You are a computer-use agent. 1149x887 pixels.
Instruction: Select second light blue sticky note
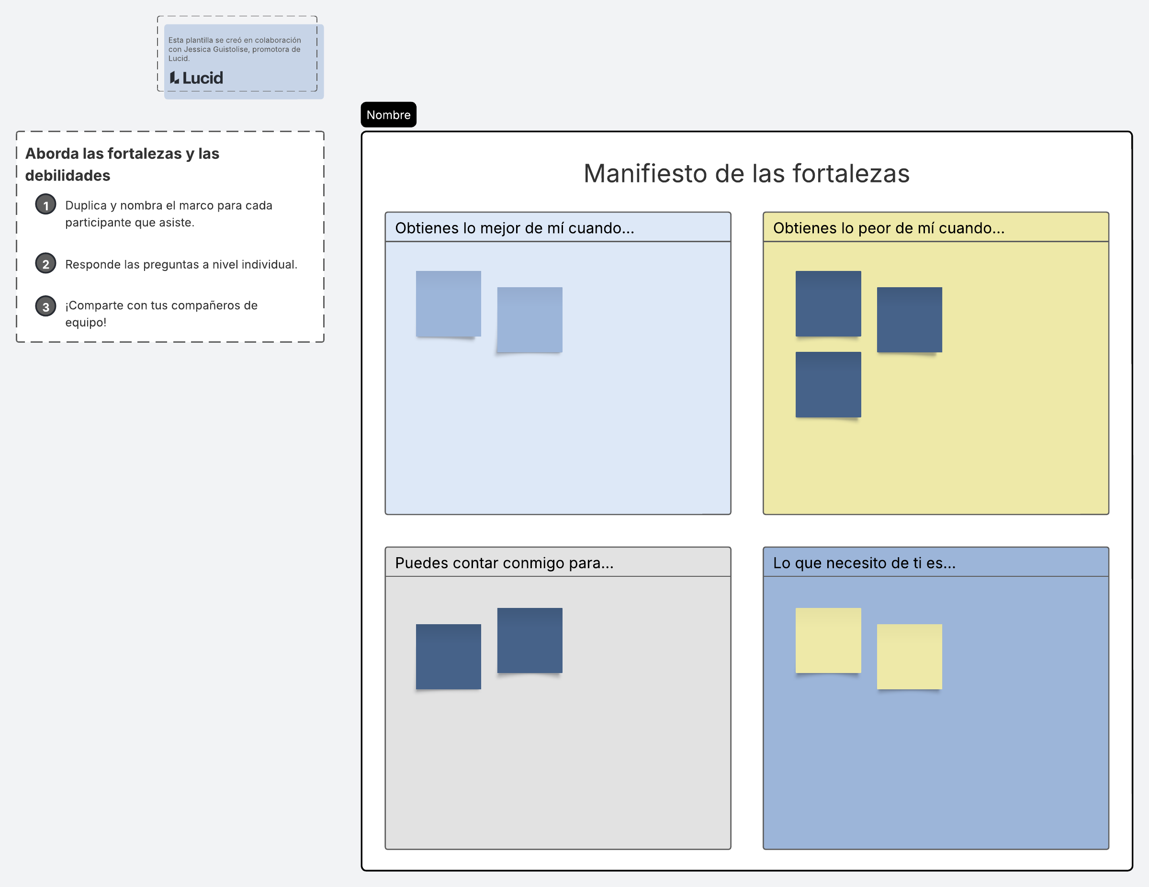[529, 320]
